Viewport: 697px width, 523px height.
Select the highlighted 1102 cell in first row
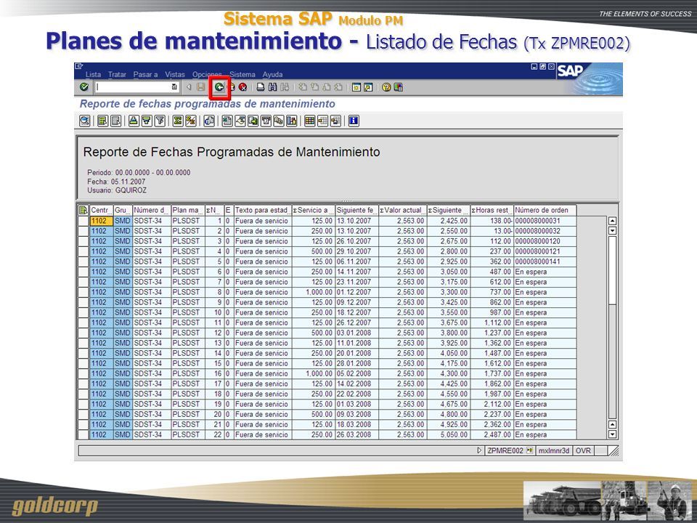pyautogui.click(x=101, y=221)
